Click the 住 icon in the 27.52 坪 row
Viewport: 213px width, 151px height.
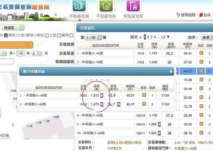coord(201,62)
